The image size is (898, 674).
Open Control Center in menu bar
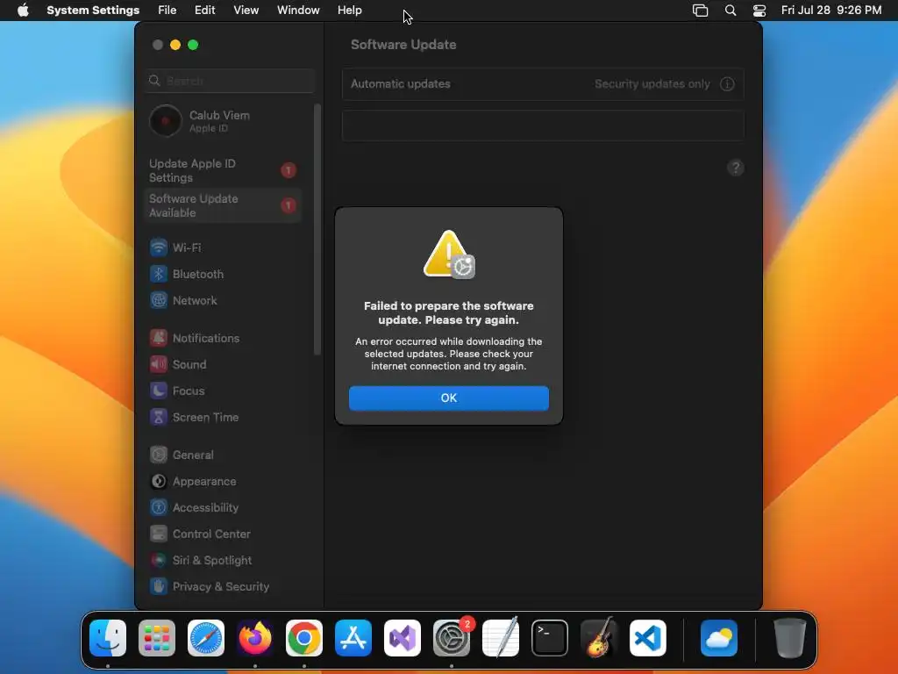pos(759,11)
